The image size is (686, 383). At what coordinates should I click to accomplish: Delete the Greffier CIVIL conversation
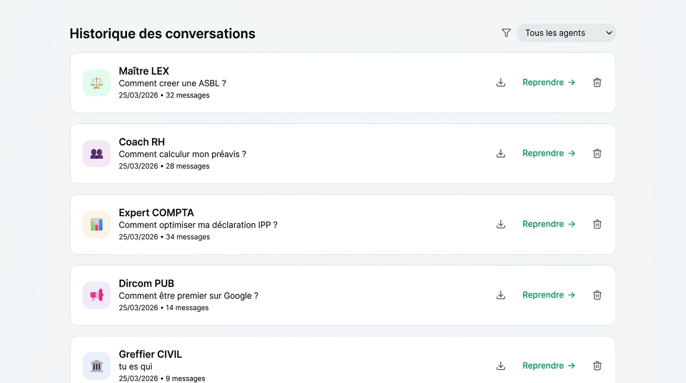597,366
